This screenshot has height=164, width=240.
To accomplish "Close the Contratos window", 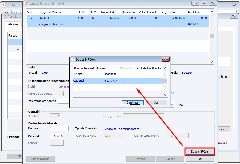I will [235, 5].
